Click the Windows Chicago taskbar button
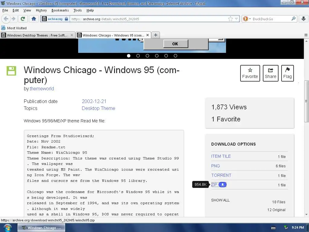The image size is (309, 232). [41, 228]
